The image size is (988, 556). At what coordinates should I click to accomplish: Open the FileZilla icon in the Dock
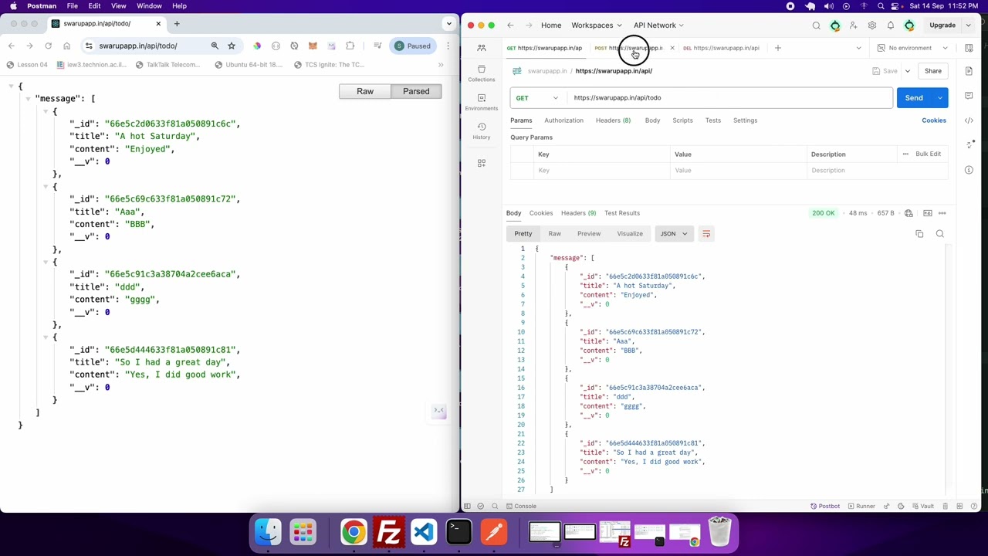point(388,532)
